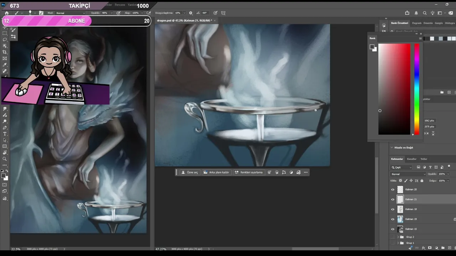
Task: Click the brush angle value field
Action: tap(204, 13)
